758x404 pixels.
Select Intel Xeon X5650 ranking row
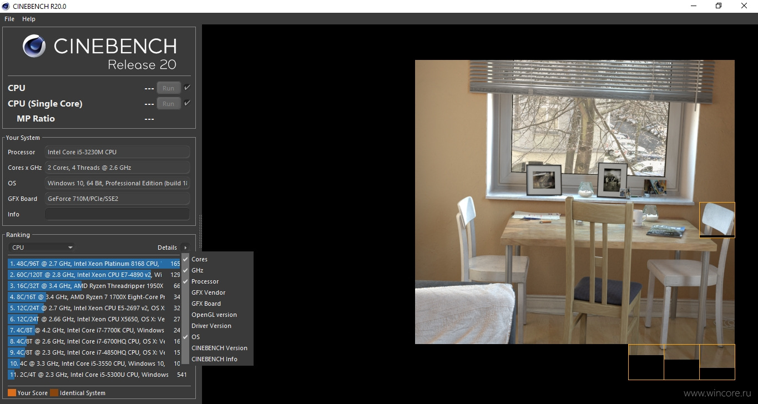click(94, 319)
